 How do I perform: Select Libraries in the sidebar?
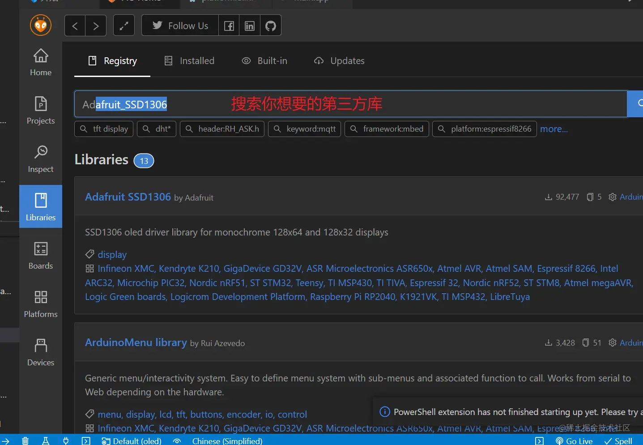[x=41, y=206]
